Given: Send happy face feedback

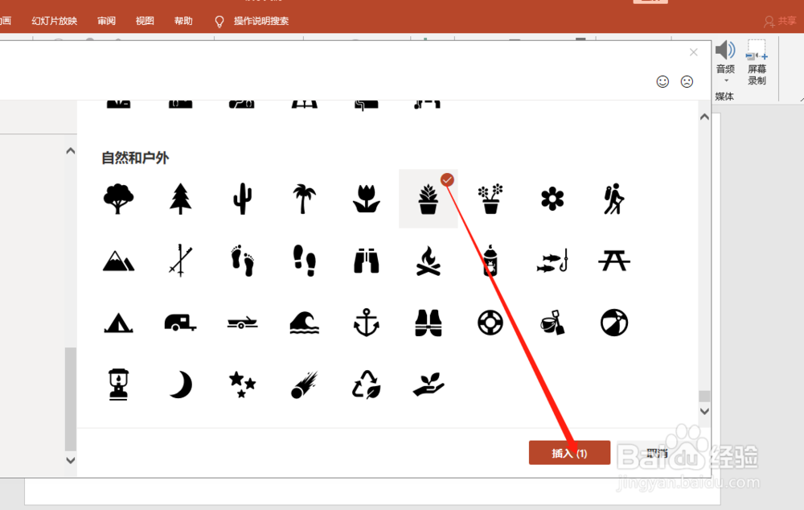Looking at the screenshot, I should click(x=662, y=81).
